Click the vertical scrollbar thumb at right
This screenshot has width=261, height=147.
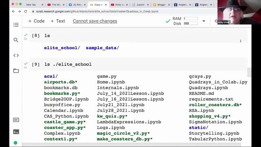tap(249, 72)
